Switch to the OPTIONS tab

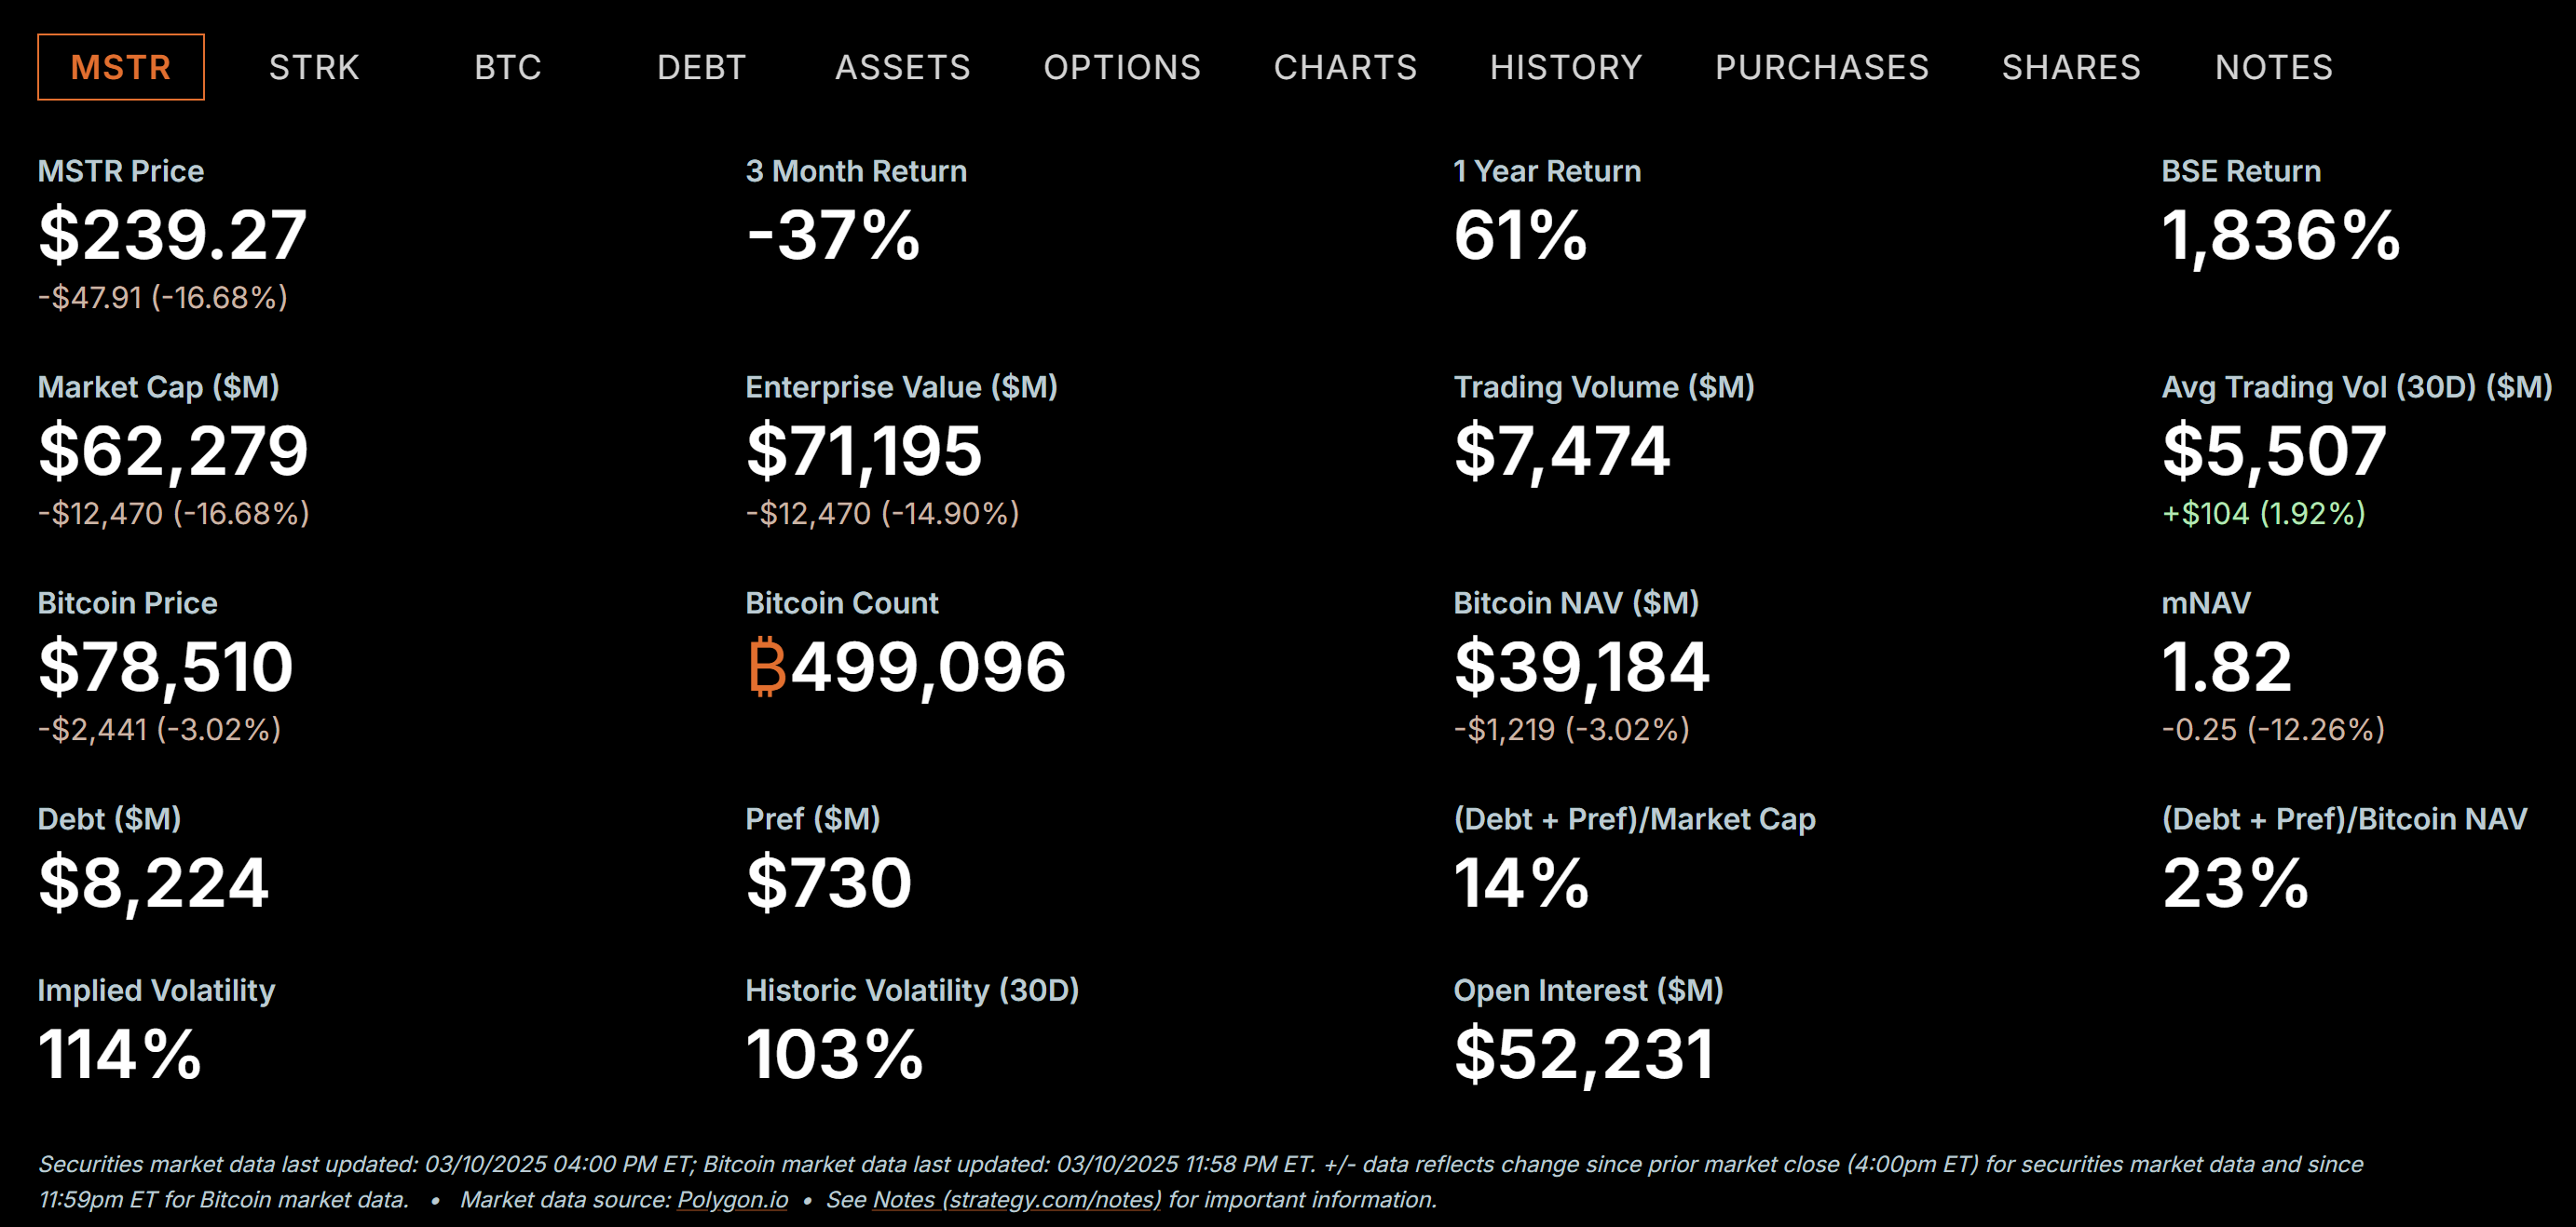pyautogui.click(x=1122, y=67)
